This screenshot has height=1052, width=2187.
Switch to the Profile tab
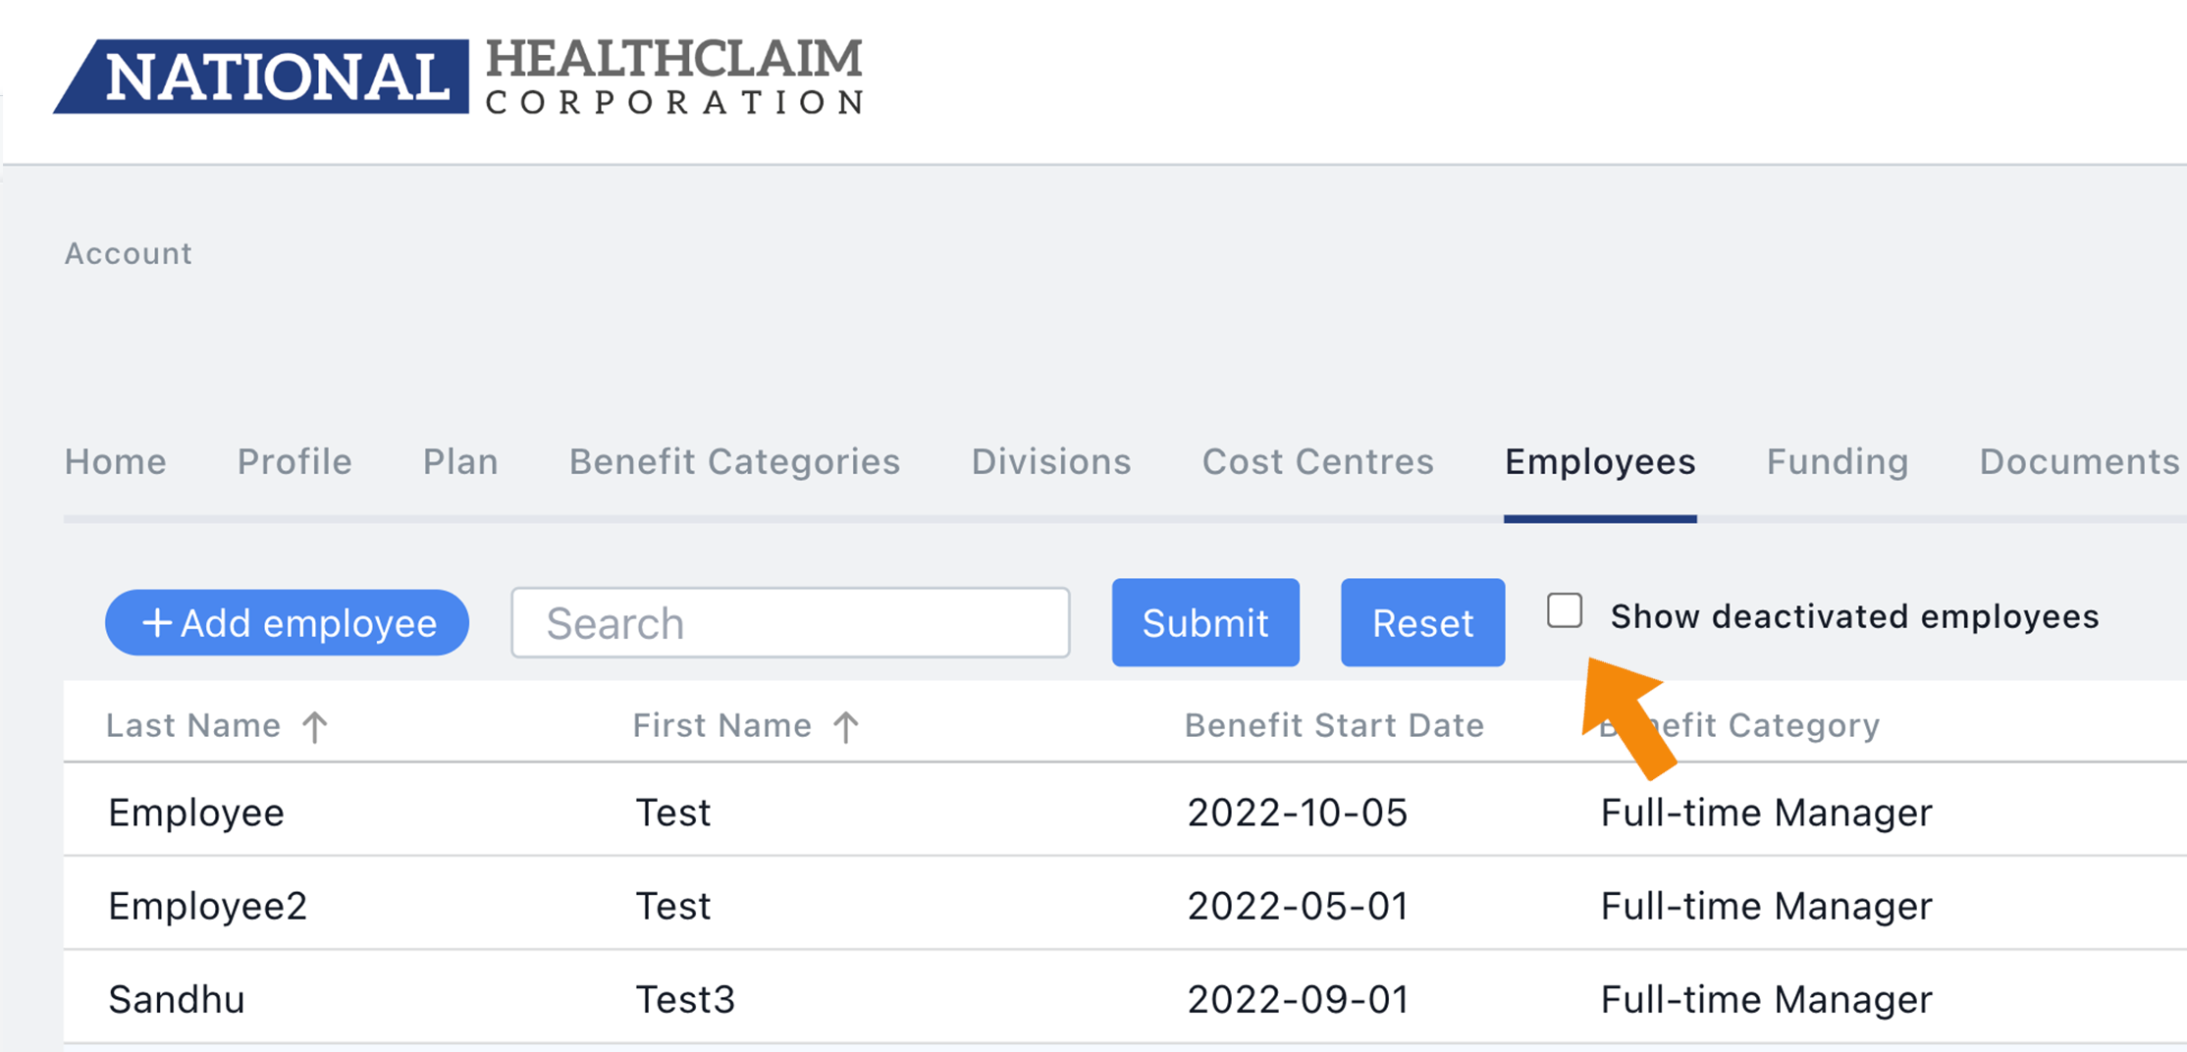pyautogui.click(x=294, y=461)
